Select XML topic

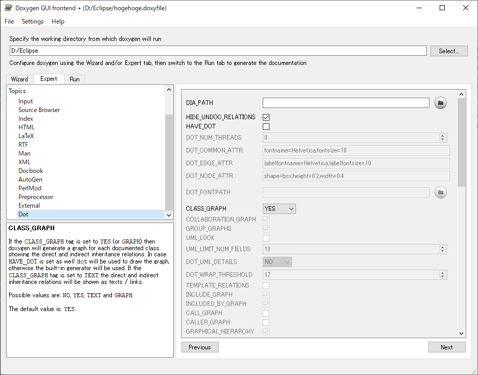coord(25,162)
